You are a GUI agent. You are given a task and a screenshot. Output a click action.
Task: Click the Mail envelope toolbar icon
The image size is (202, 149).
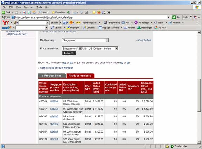75,13
